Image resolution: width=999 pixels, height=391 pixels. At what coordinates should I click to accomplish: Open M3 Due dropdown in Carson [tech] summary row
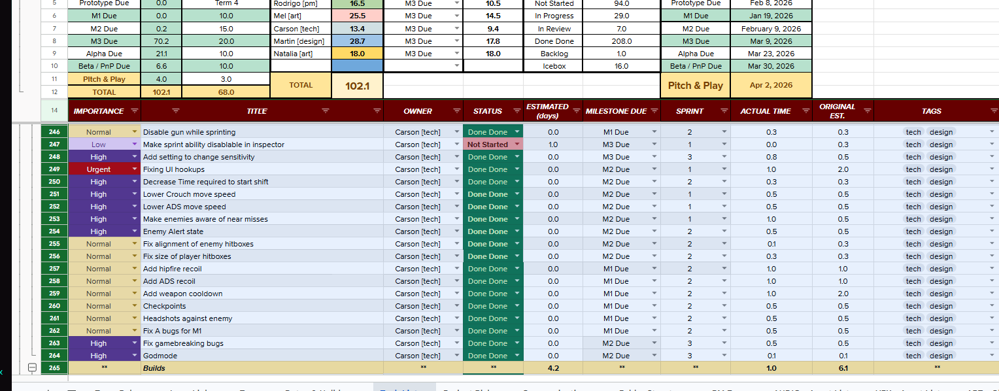(x=457, y=29)
